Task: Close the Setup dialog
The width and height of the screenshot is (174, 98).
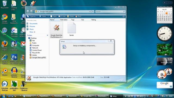Action: click(x=111, y=41)
